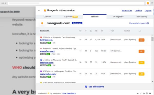The height and width of the screenshot is (95, 154).
Task: Open the On-page SEO tab
Action: (x=118, y=17)
